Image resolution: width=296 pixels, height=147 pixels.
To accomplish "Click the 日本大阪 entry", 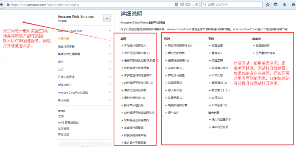I will click(217, 75).
